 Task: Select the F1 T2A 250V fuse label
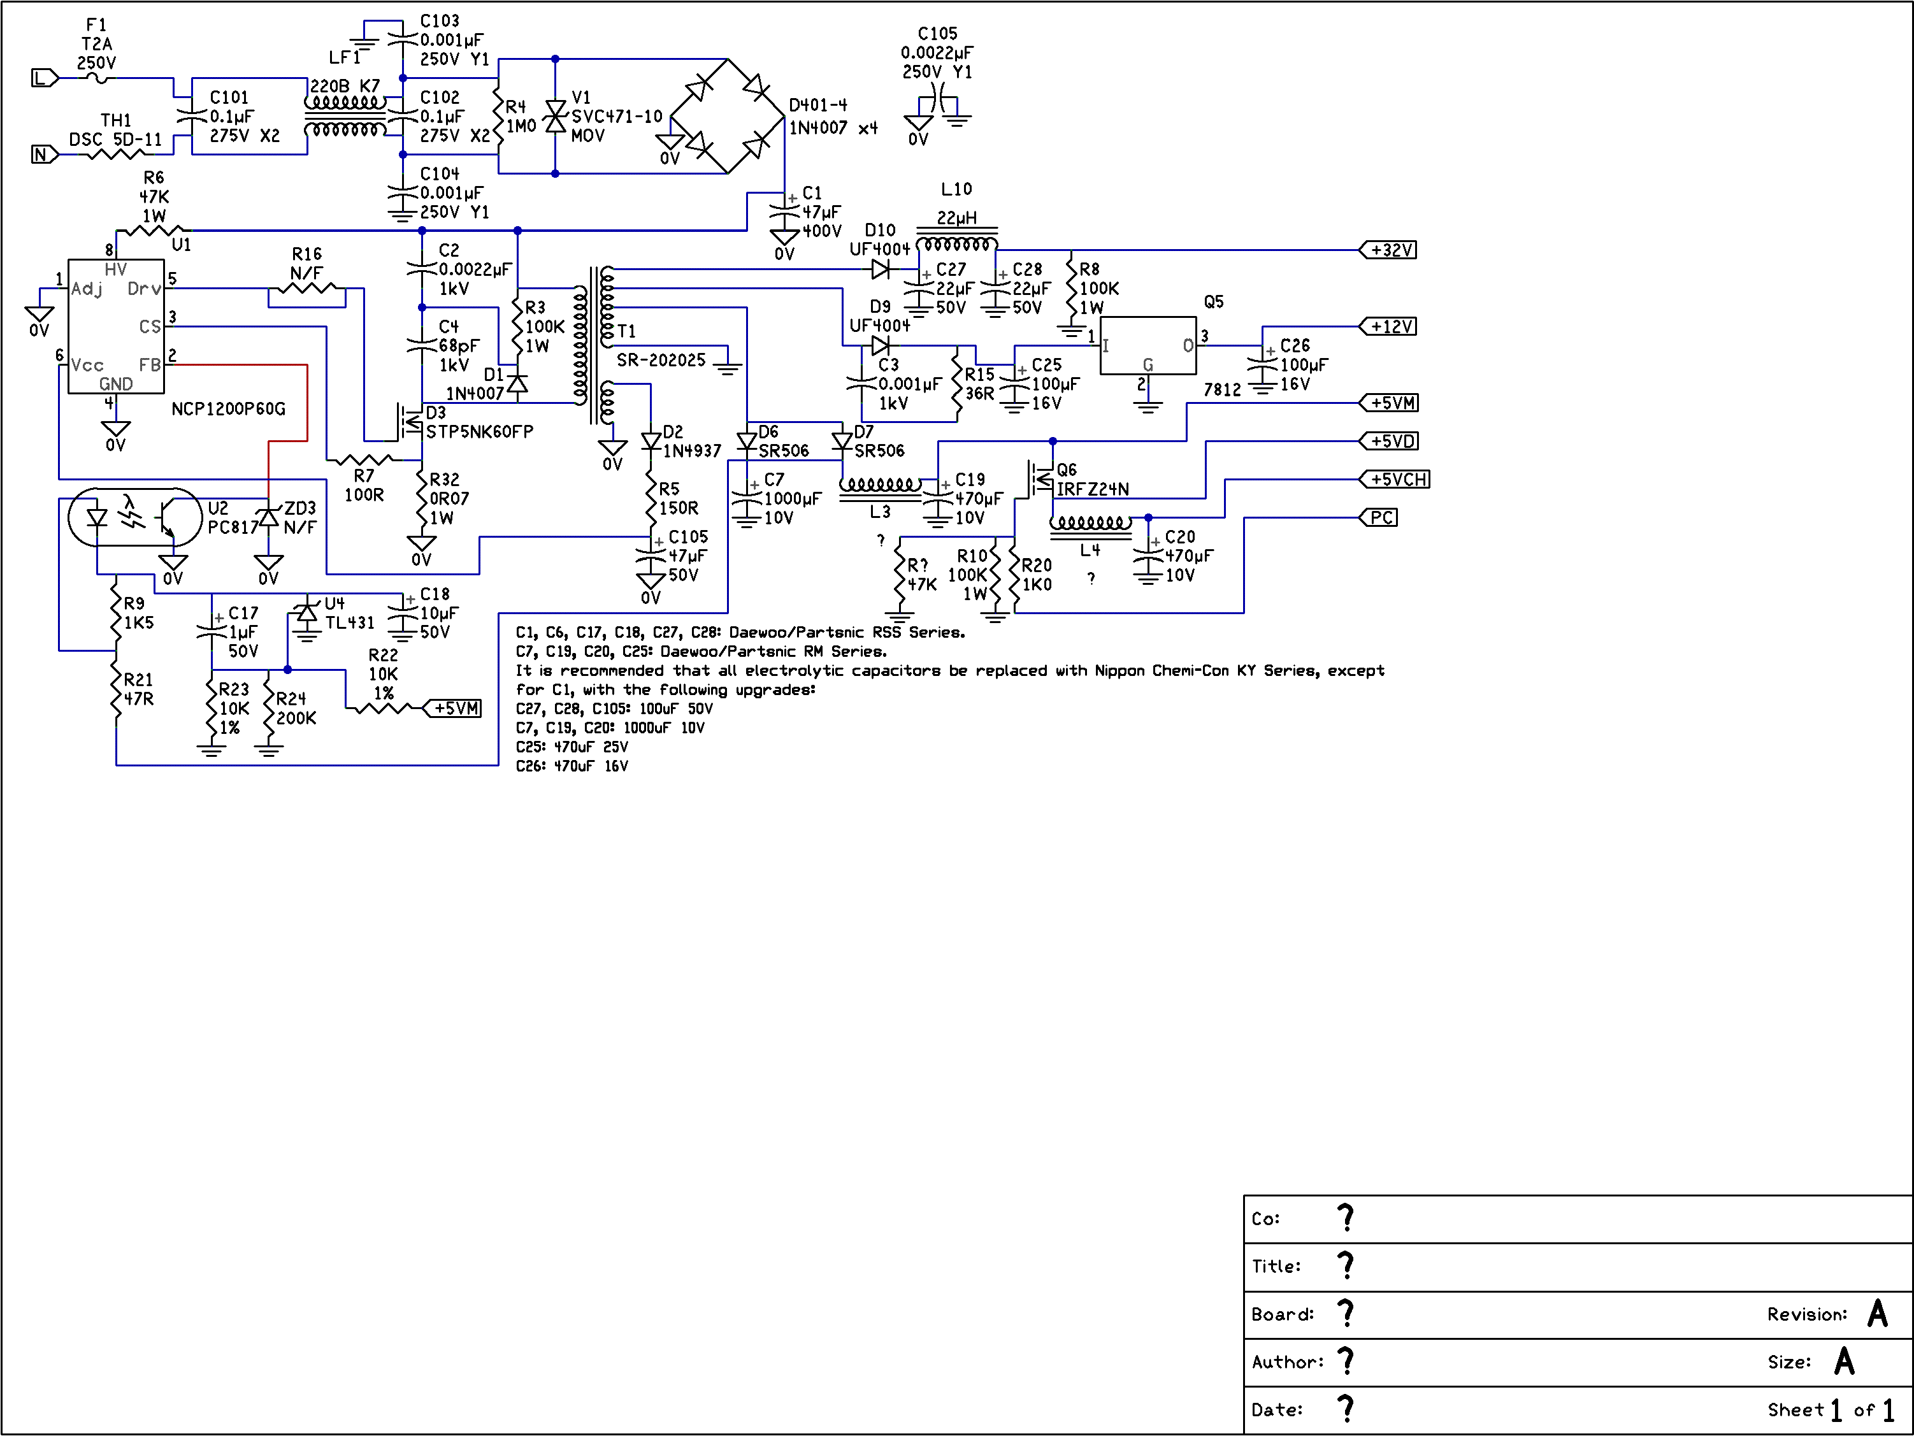96,44
